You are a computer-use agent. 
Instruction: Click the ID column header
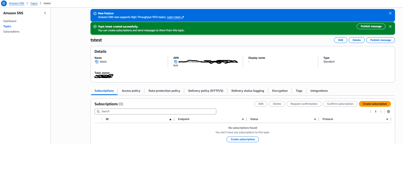pos(107,119)
